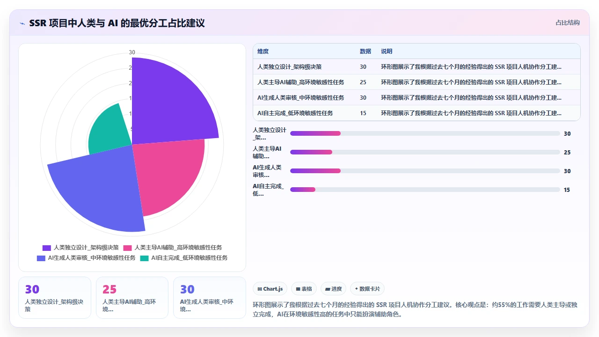
Task: Click legend label AI自主完成_低环境敏感性任务
Action: [x=189, y=258]
